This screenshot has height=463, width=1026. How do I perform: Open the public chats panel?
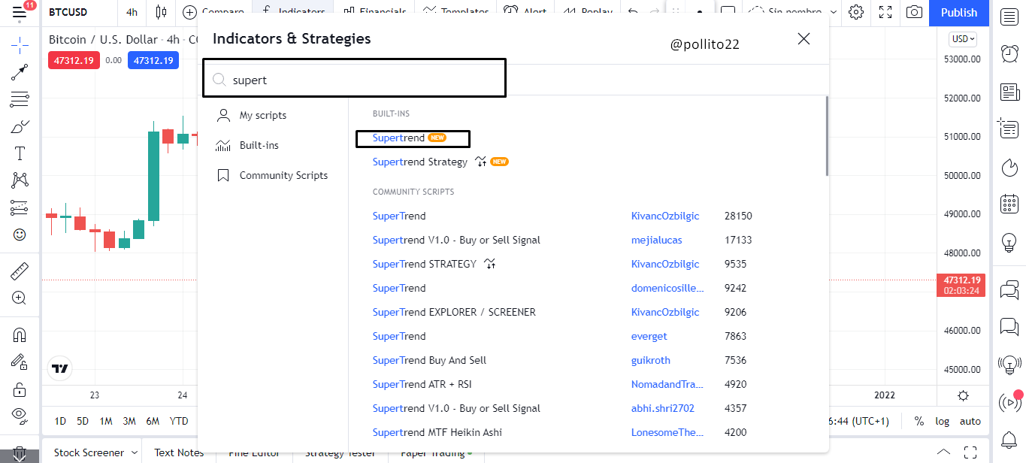point(1009,289)
